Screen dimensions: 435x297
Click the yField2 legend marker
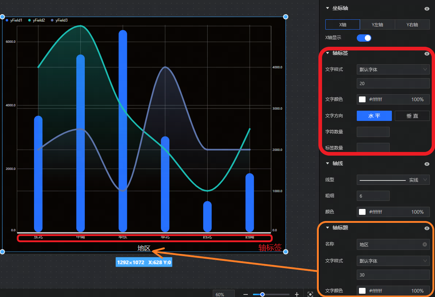tap(30, 20)
